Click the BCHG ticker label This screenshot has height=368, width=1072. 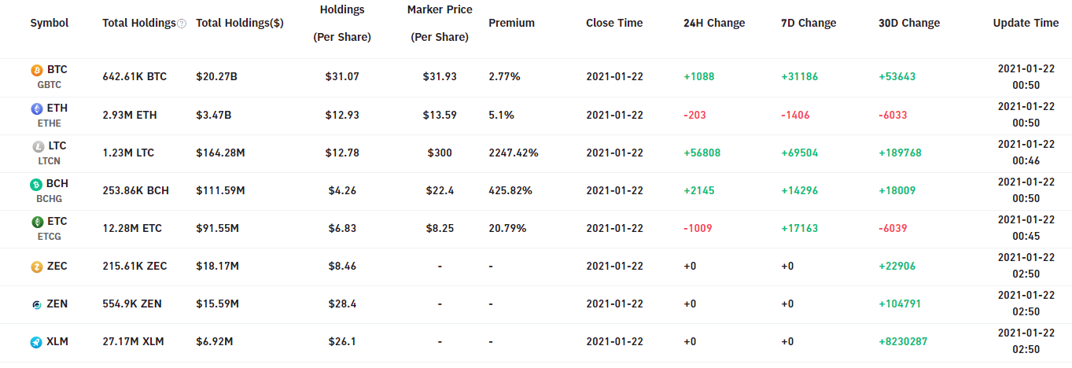pos(49,198)
